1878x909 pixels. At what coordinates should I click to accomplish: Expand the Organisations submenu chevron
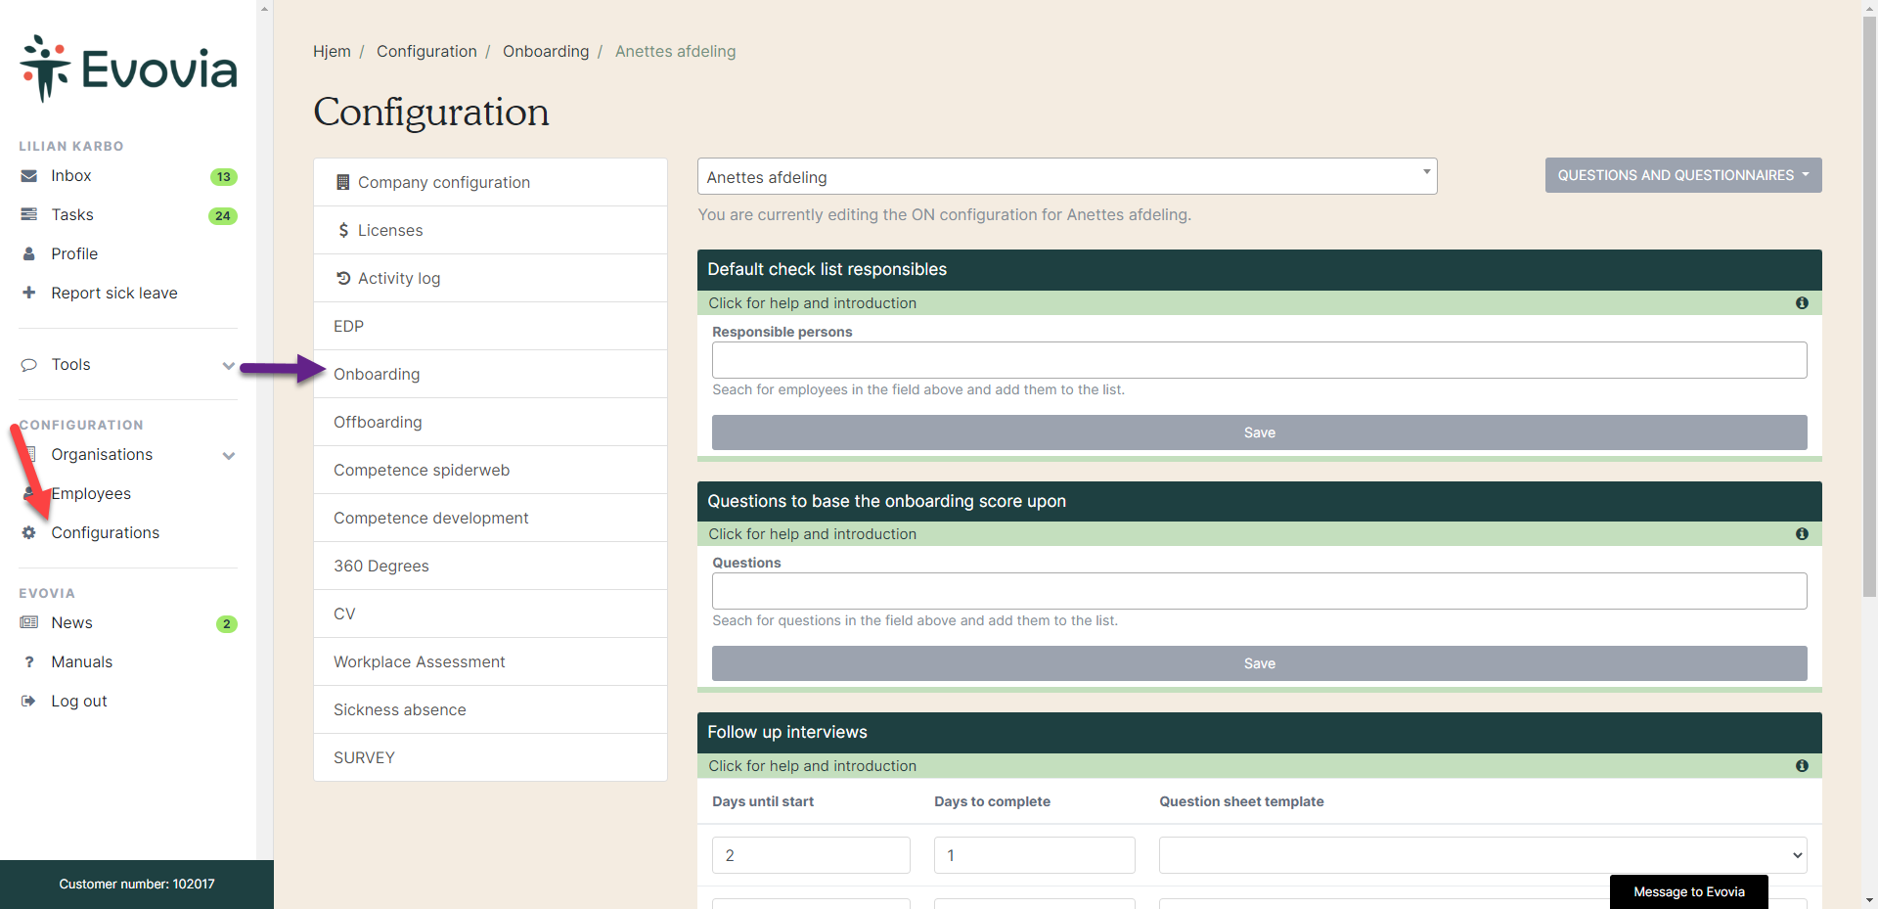[229, 456]
